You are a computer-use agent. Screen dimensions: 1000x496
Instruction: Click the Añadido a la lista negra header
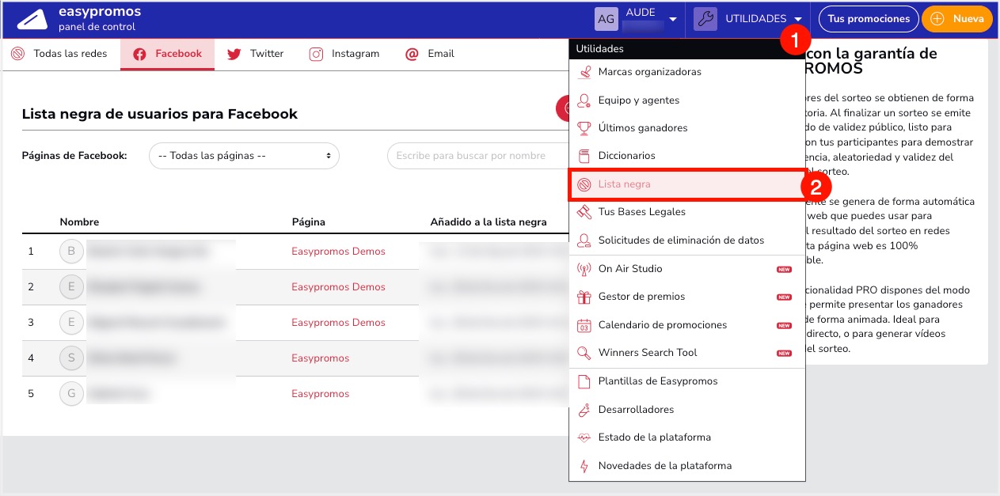489,222
